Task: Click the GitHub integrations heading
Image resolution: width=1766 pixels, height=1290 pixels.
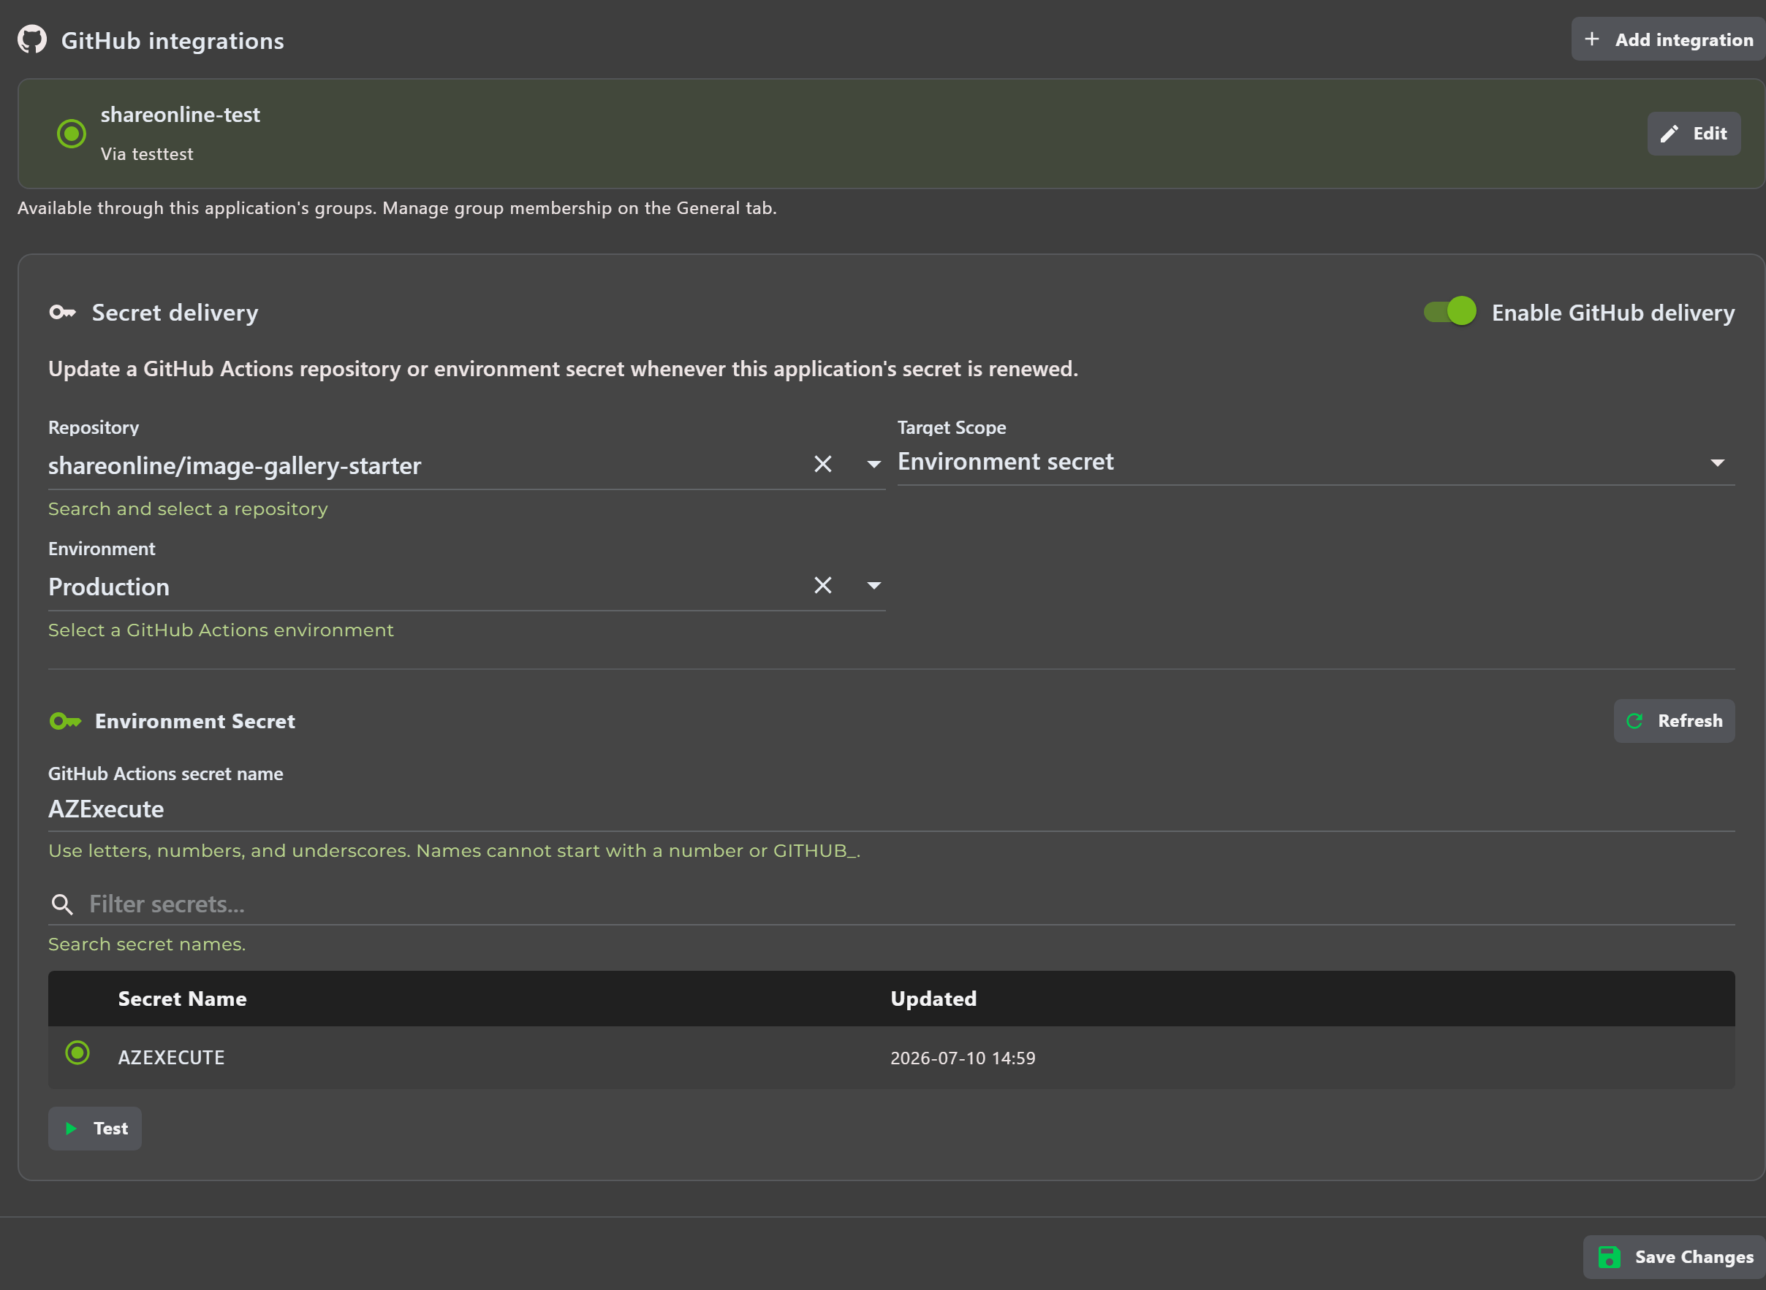Action: click(173, 41)
